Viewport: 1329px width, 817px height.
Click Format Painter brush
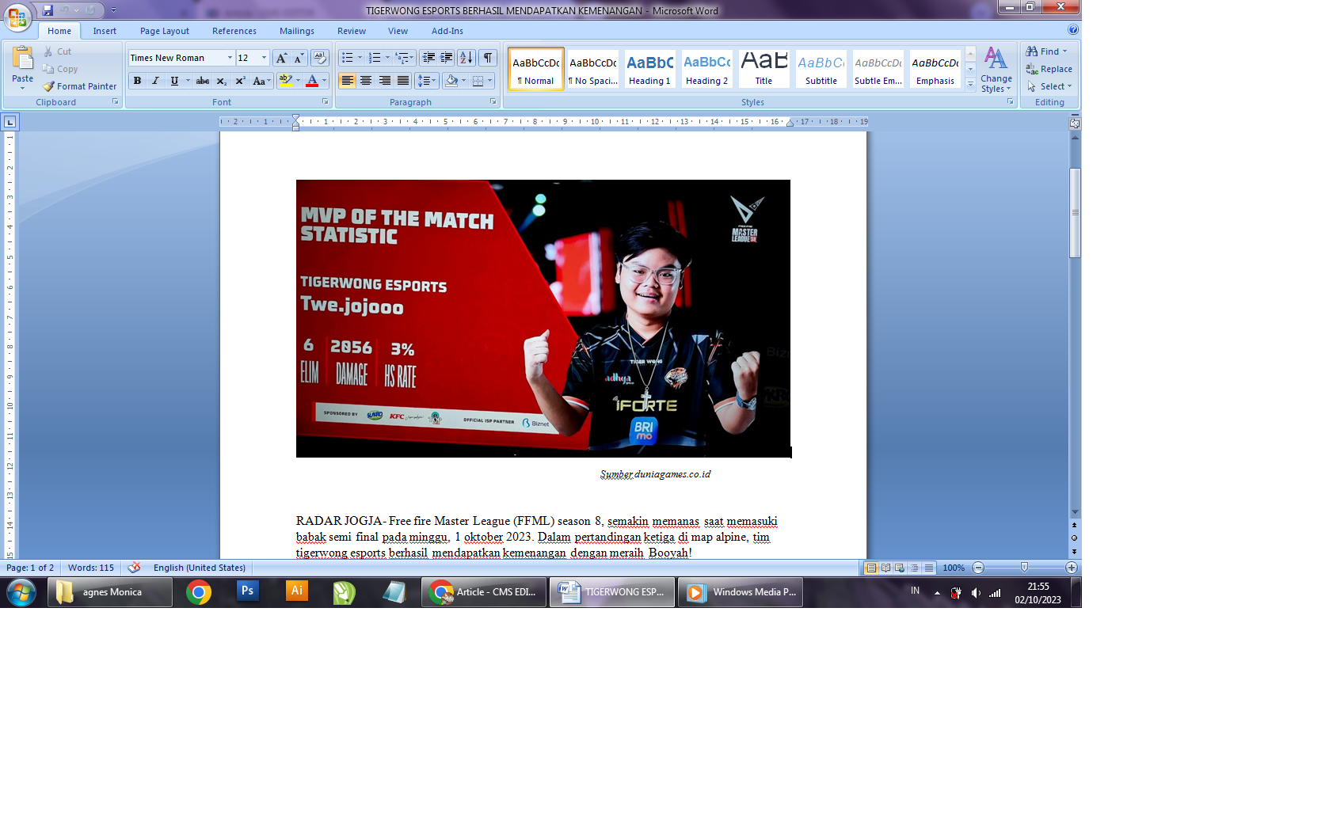point(80,86)
